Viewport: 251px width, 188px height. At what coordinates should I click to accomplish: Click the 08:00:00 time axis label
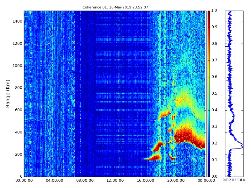point(85,180)
